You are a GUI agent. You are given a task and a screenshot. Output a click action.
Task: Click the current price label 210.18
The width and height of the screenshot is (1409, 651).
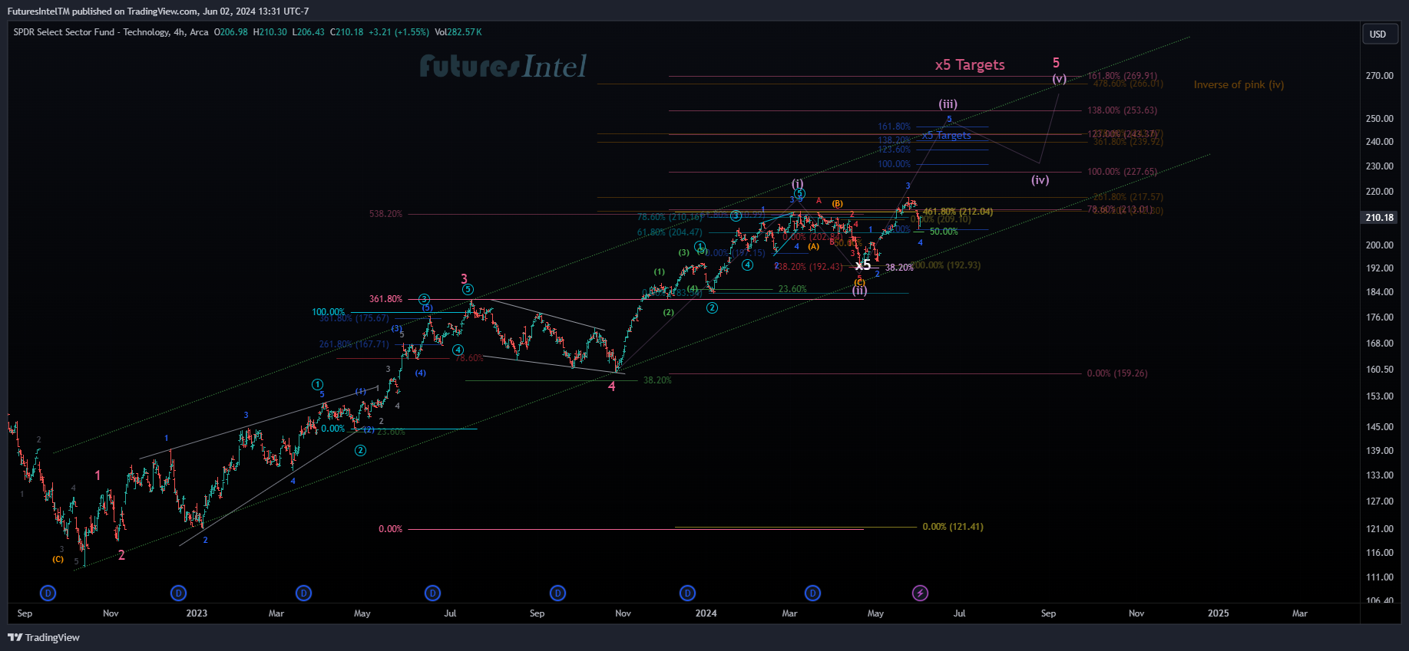[1379, 218]
